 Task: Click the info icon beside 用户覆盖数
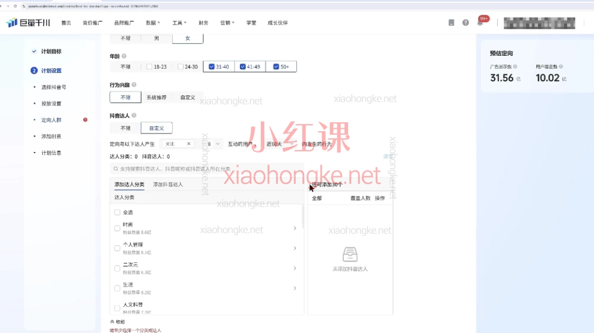[561, 66]
